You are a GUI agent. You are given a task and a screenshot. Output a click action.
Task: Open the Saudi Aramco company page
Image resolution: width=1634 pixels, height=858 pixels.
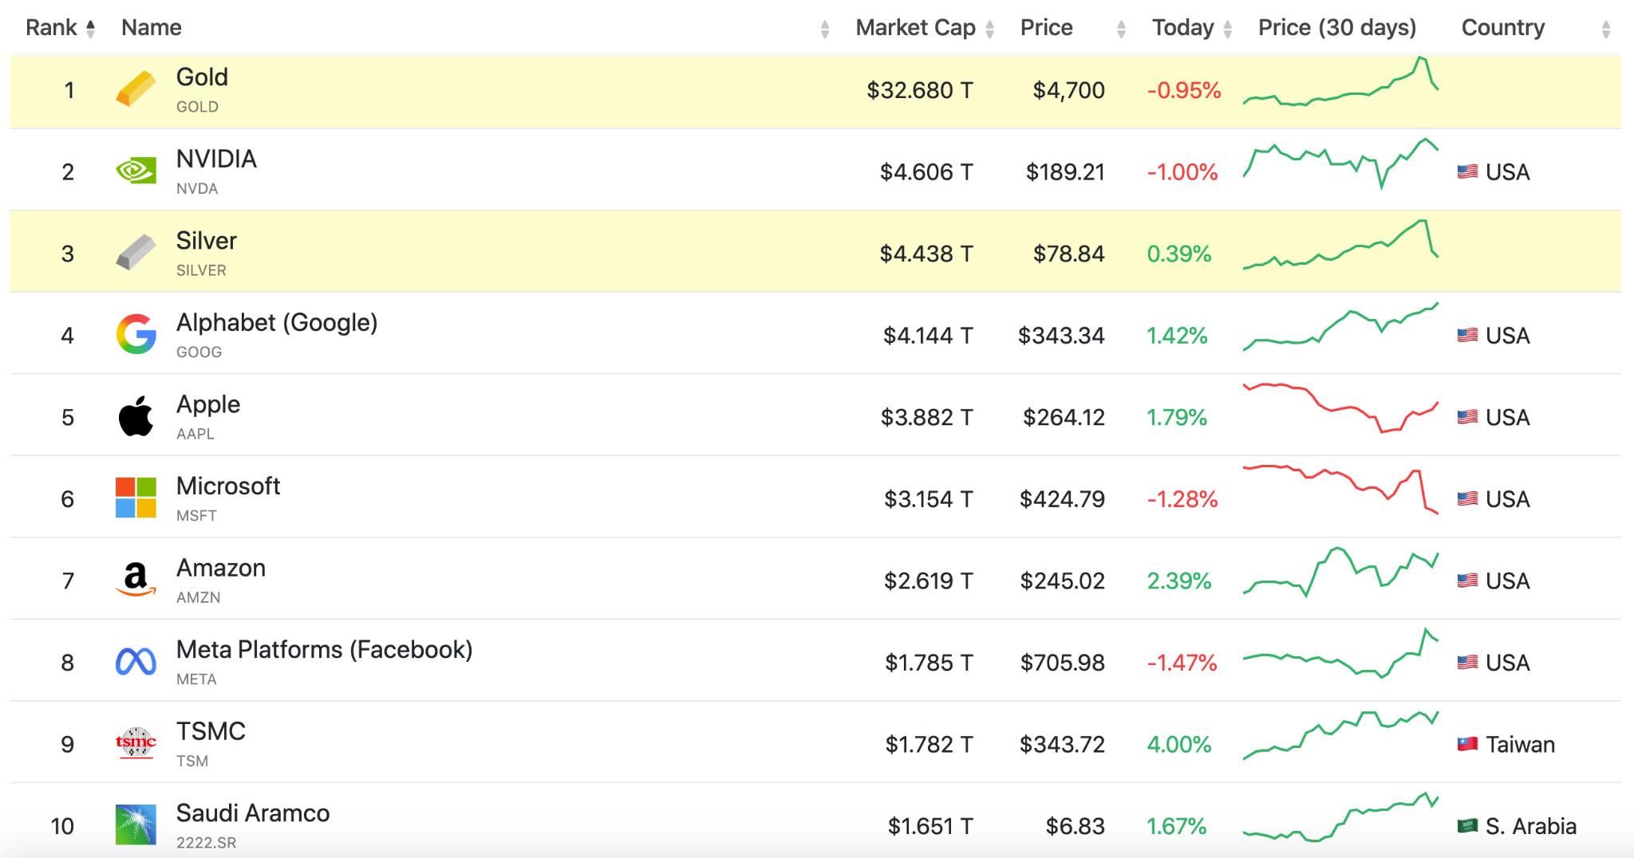(x=252, y=813)
